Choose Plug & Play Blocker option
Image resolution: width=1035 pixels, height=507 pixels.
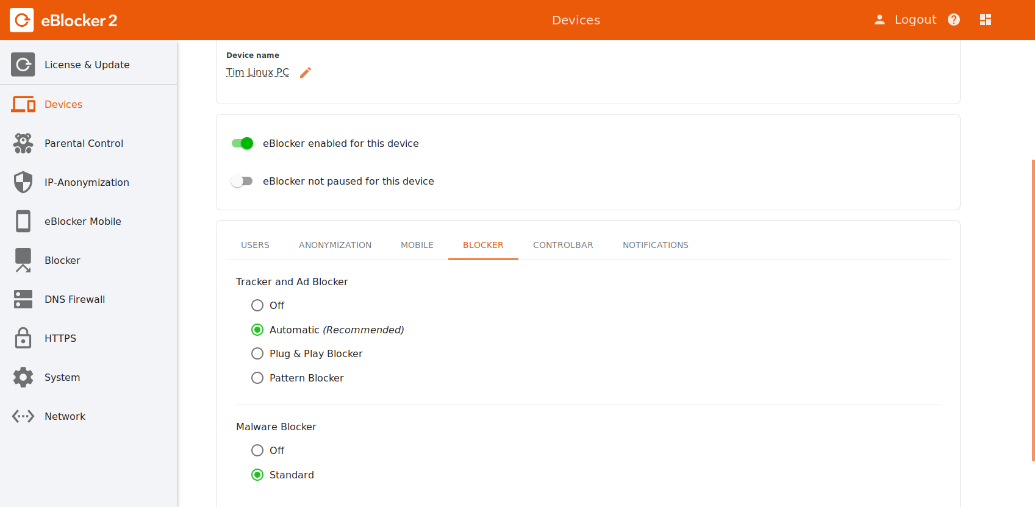(257, 353)
